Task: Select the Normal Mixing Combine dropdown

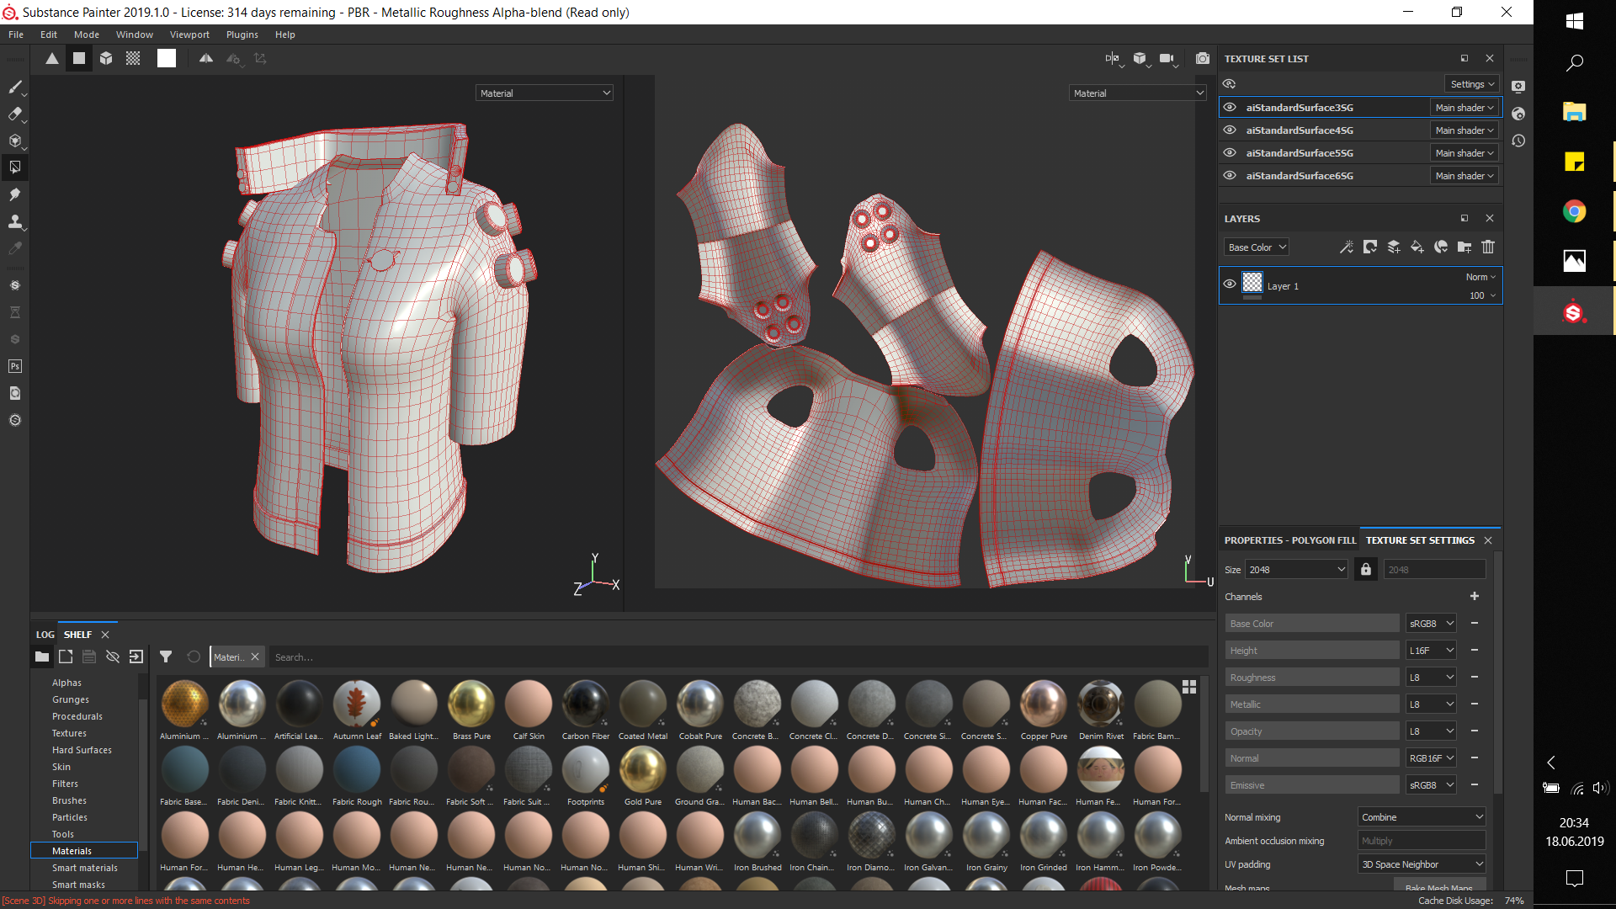Action: click(1421, 815)
